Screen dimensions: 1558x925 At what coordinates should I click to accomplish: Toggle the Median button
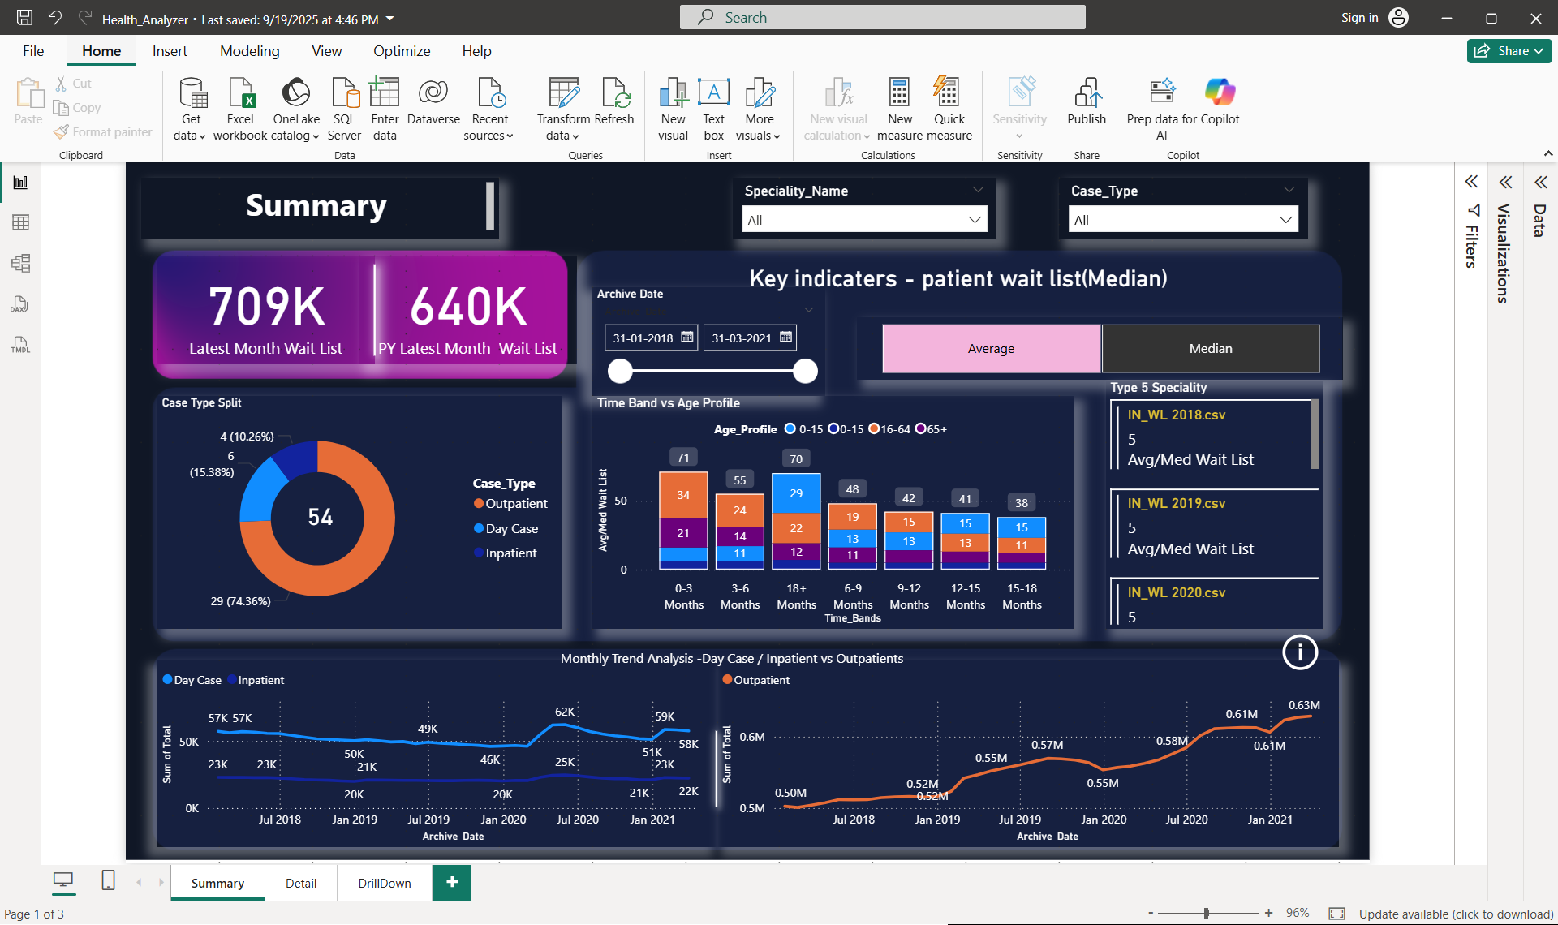click(x=1211, y=349)
